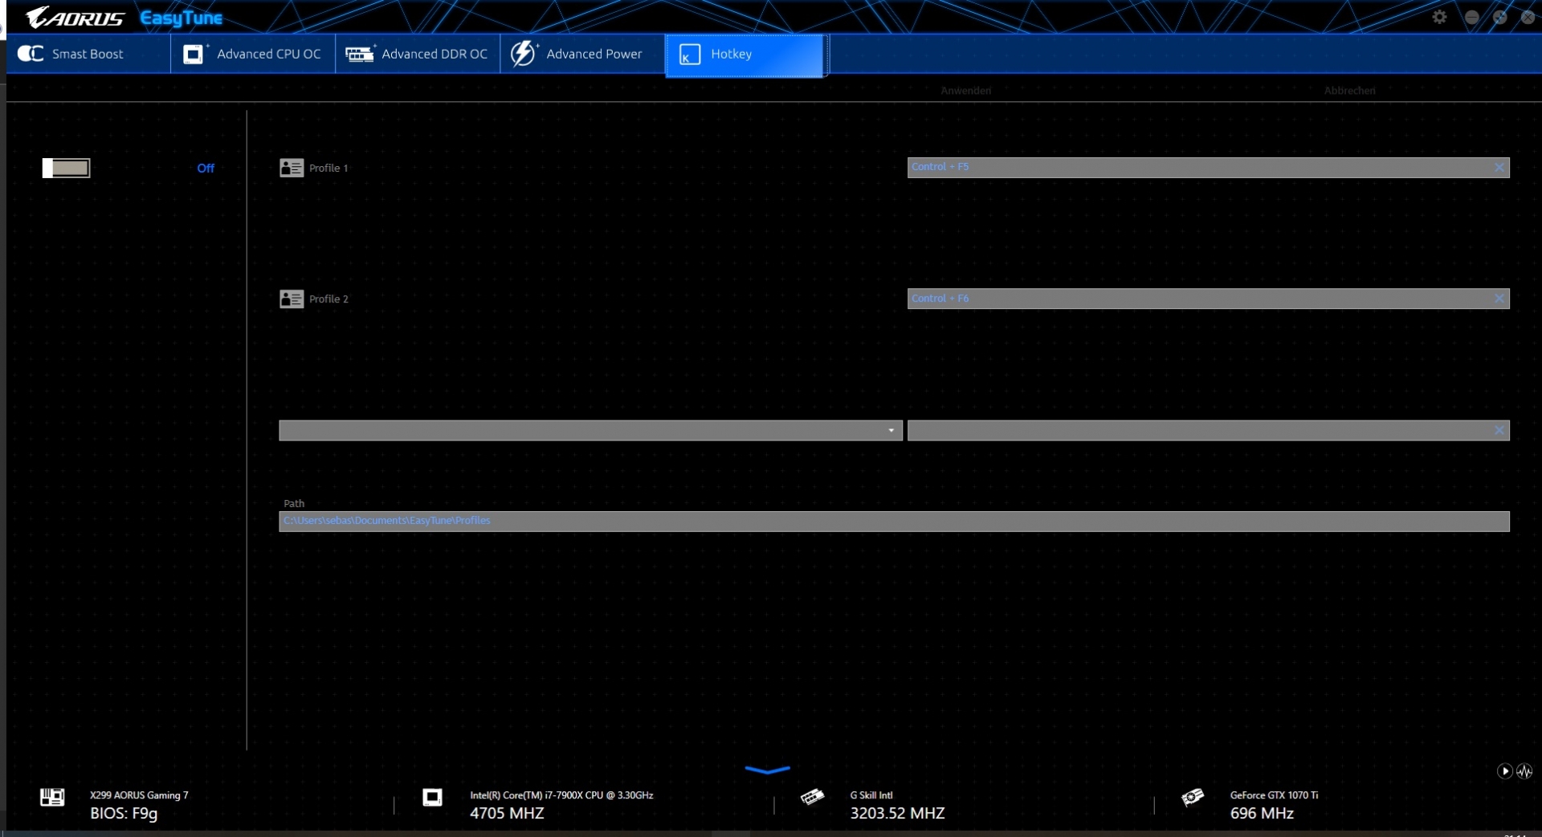Clear the Control + F6 hotkey
The height and width of the screenshot is (837, 1542).
[x=1499, y=299]
